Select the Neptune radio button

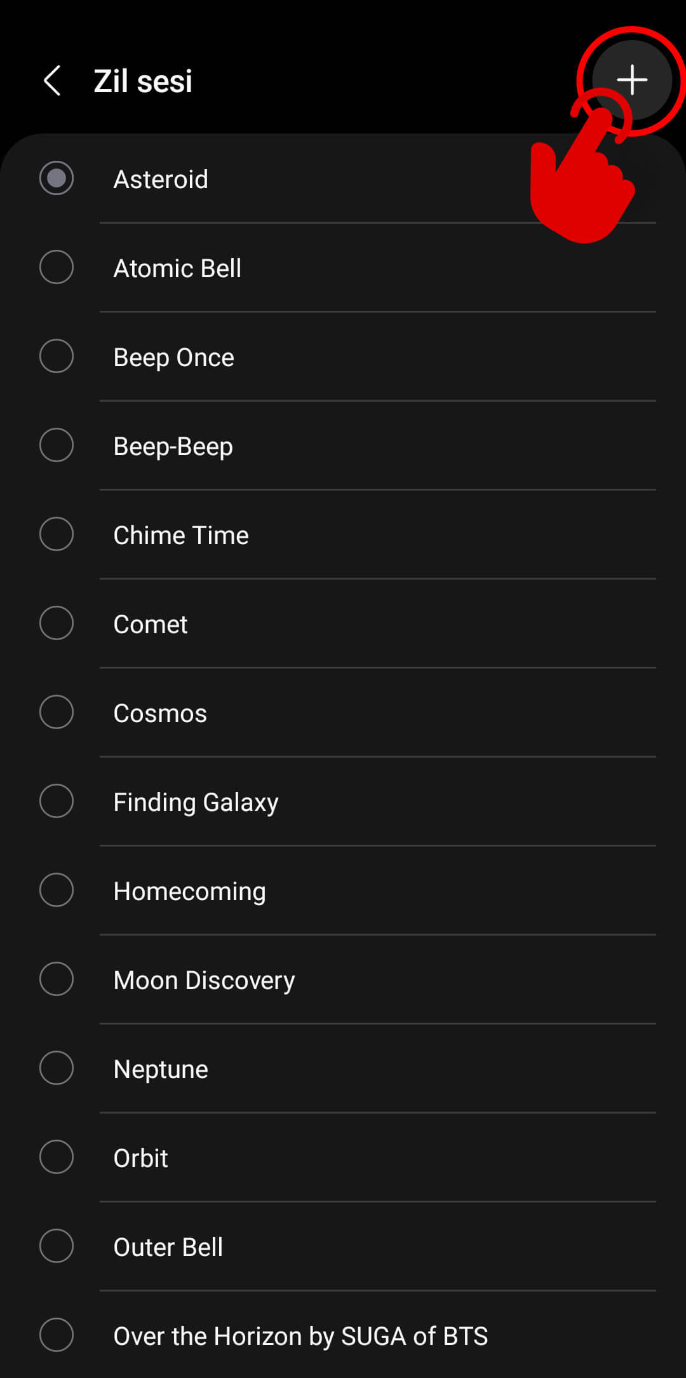pos(57,1068)
